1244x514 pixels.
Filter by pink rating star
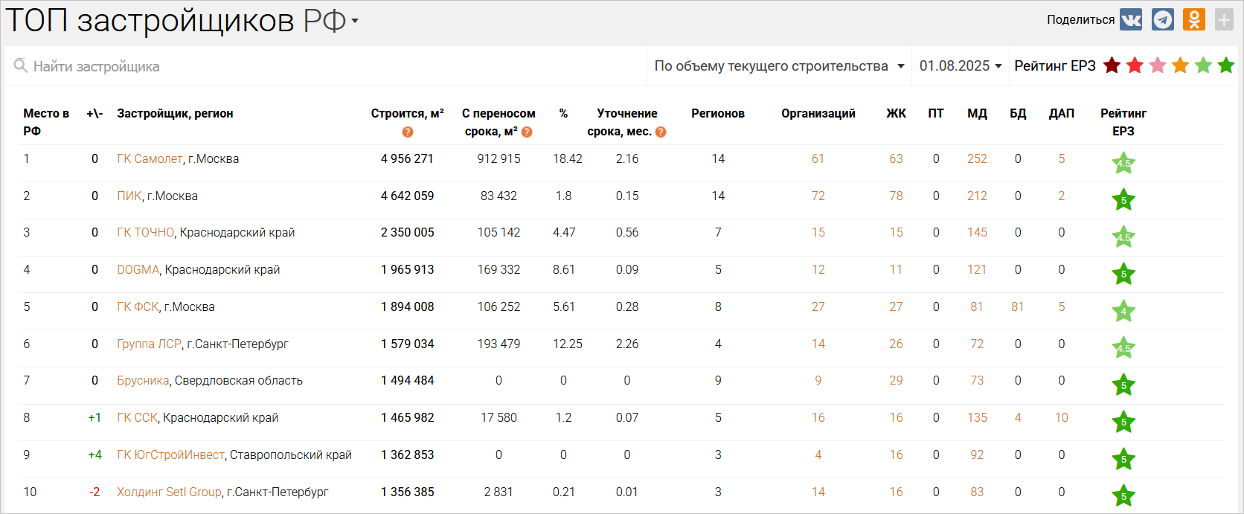click(x=1158, y=65)
